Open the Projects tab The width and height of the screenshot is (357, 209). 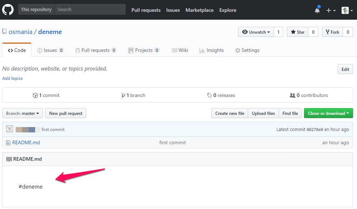[x=144, y=50]
